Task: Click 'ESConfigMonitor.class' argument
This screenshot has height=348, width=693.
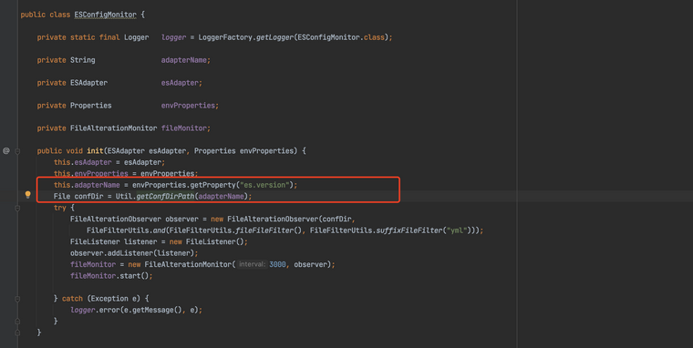Action: (x=341, y=37)
